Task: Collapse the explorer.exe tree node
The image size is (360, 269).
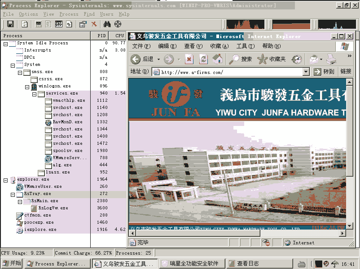Action: pos(5,181)
